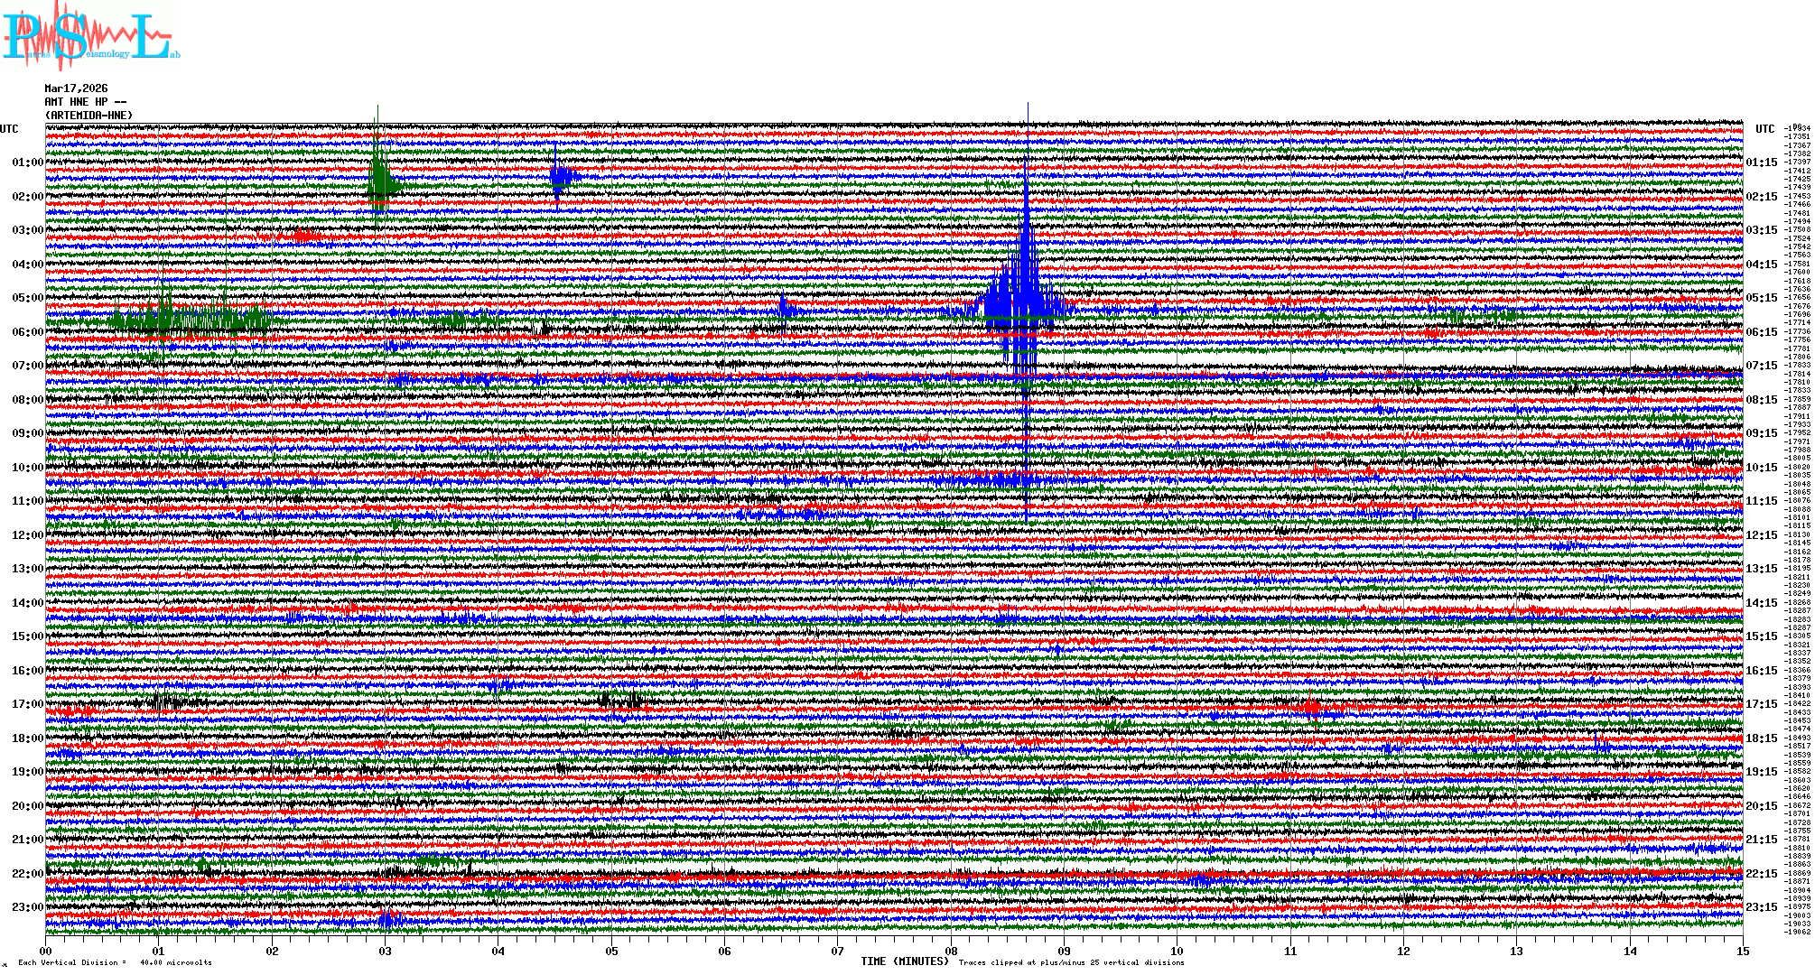Select the Mar17,2026 date label
This screenshot has width=1815, height=975.
[76, 88]
